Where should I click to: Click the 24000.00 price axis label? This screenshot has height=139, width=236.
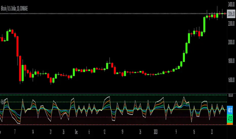pyautogui.click(x=231, y=5)
